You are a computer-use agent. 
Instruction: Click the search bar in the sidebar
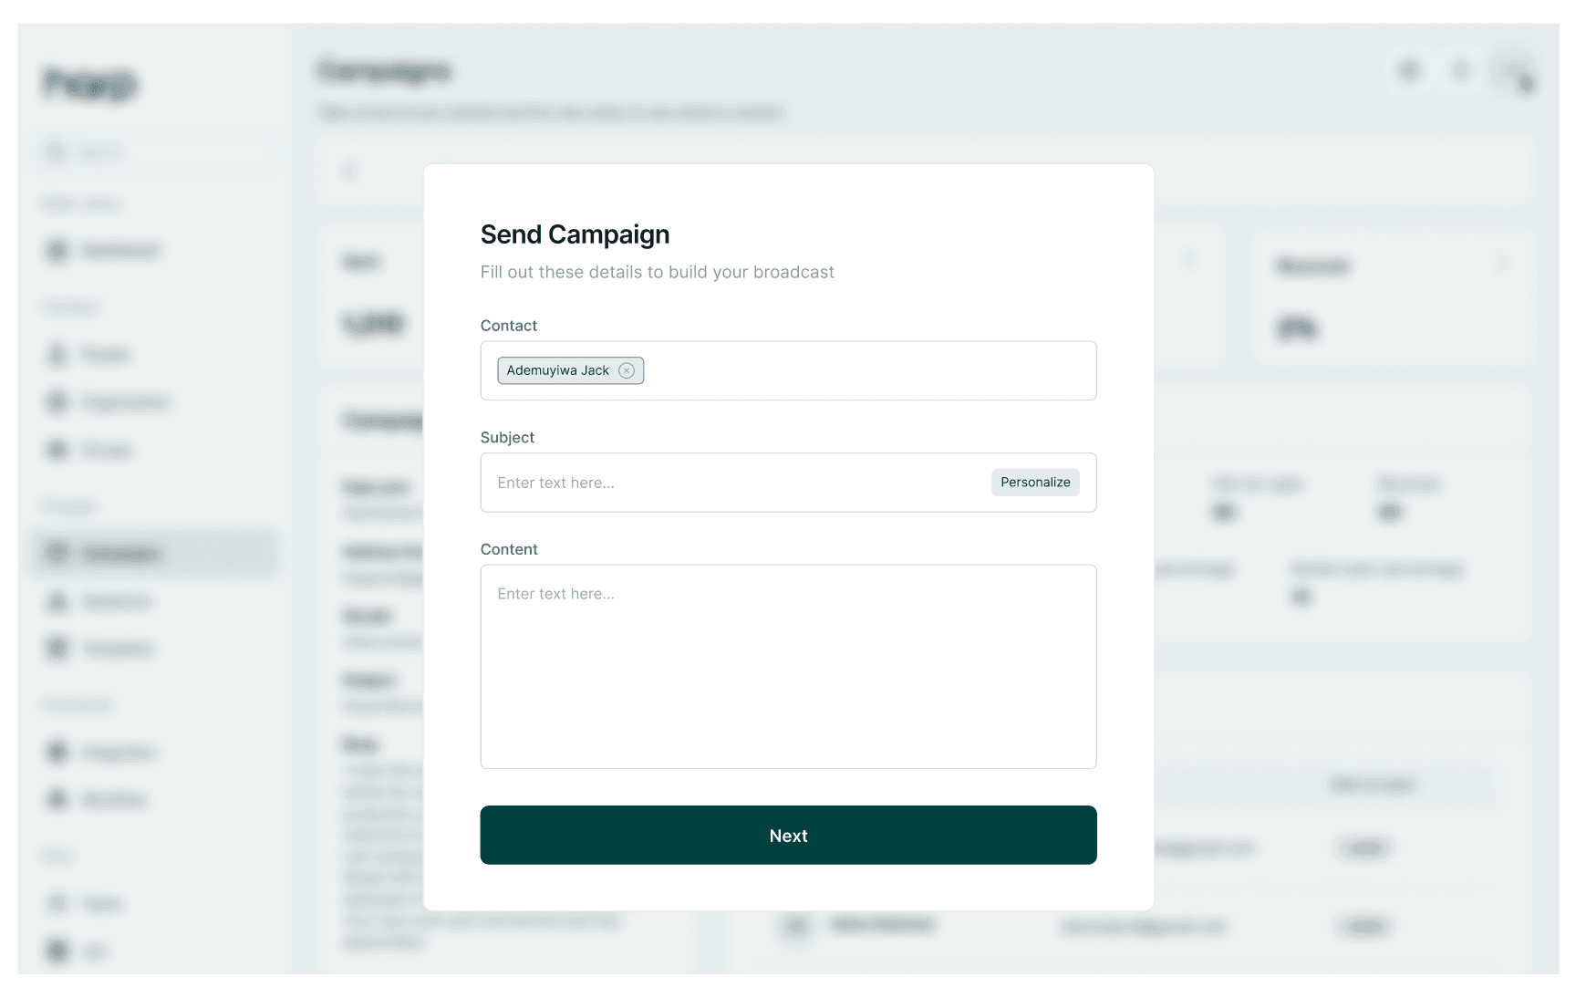[153, 151]
